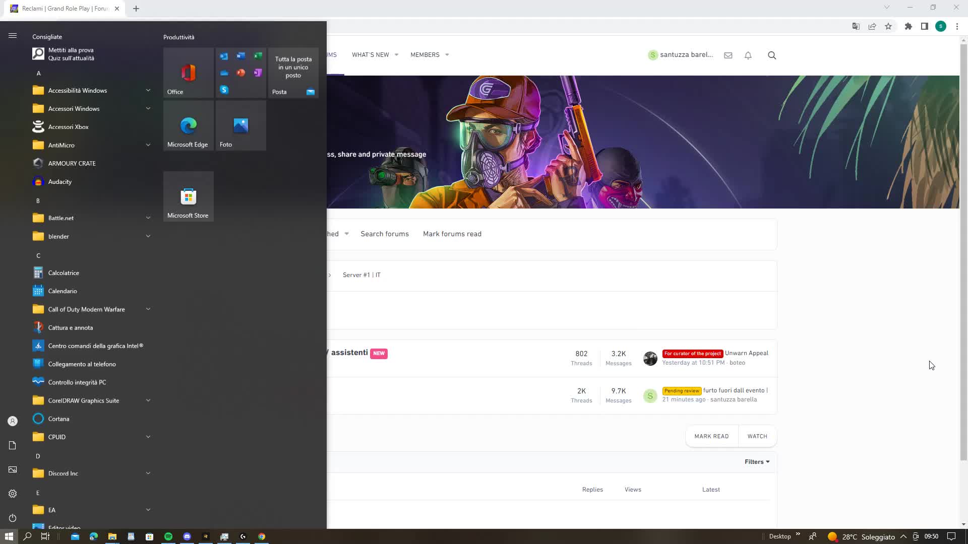Open Start menu power options
This screenshot has height=544, width=968.
coord(13,518)
